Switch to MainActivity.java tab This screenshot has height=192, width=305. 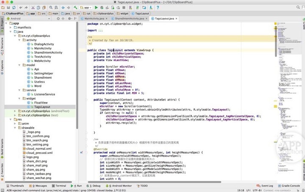[x=94, y=19]
